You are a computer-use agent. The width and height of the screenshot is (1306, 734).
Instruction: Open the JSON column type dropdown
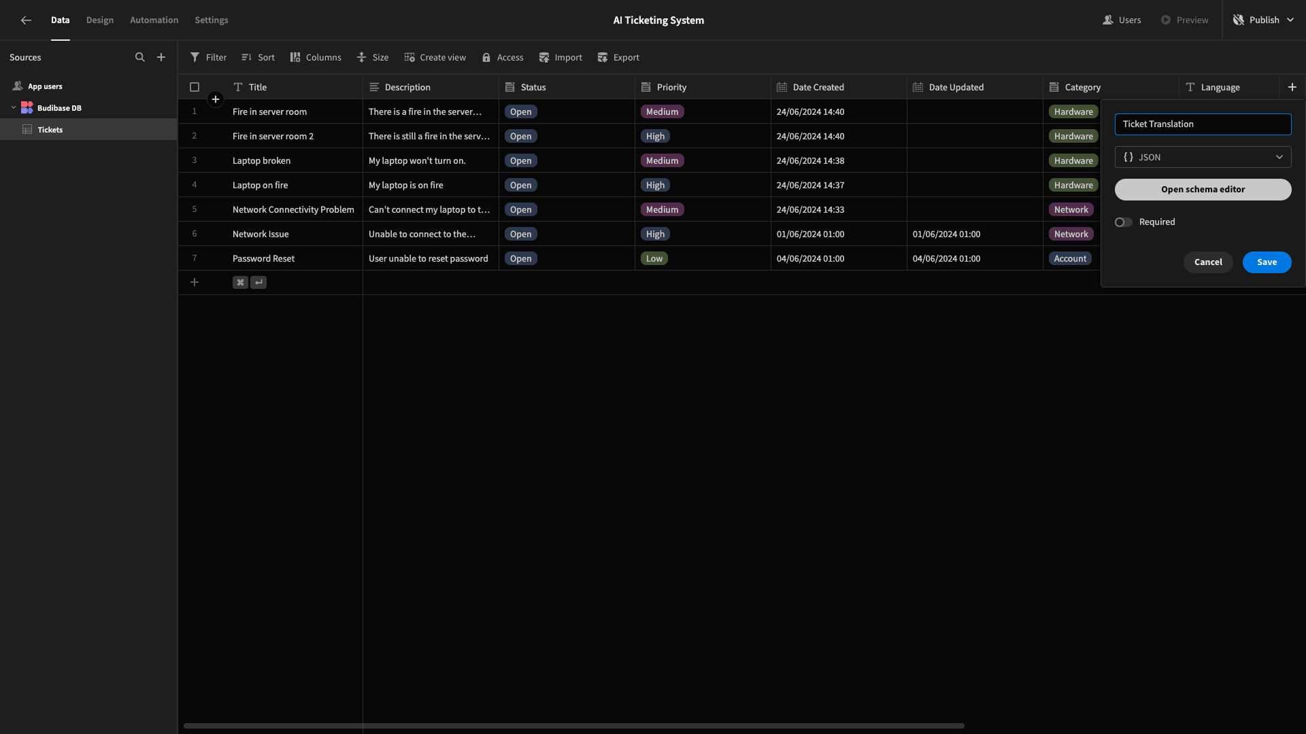(1203, 157)
